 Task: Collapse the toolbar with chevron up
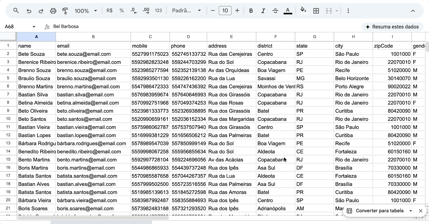pos(413,11)
